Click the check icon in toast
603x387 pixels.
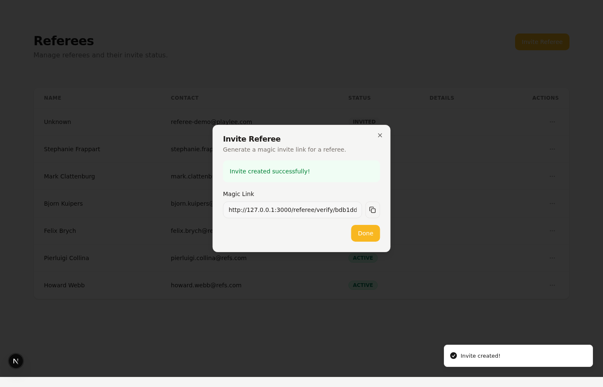(x=454, y=356)
